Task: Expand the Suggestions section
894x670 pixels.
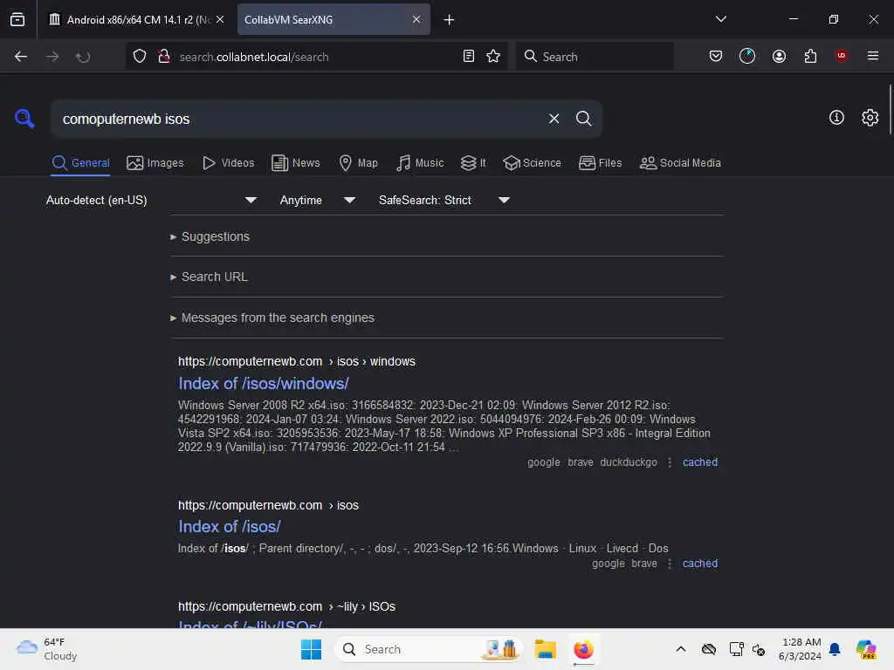Action: point(210,236)
